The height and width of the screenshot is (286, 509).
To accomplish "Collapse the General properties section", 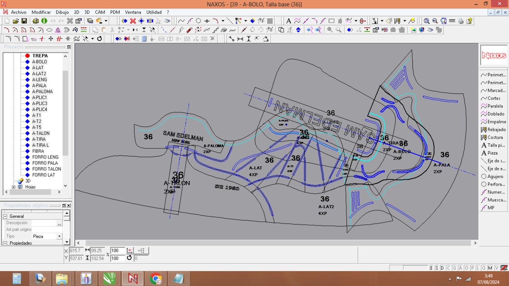I will 5,216.
